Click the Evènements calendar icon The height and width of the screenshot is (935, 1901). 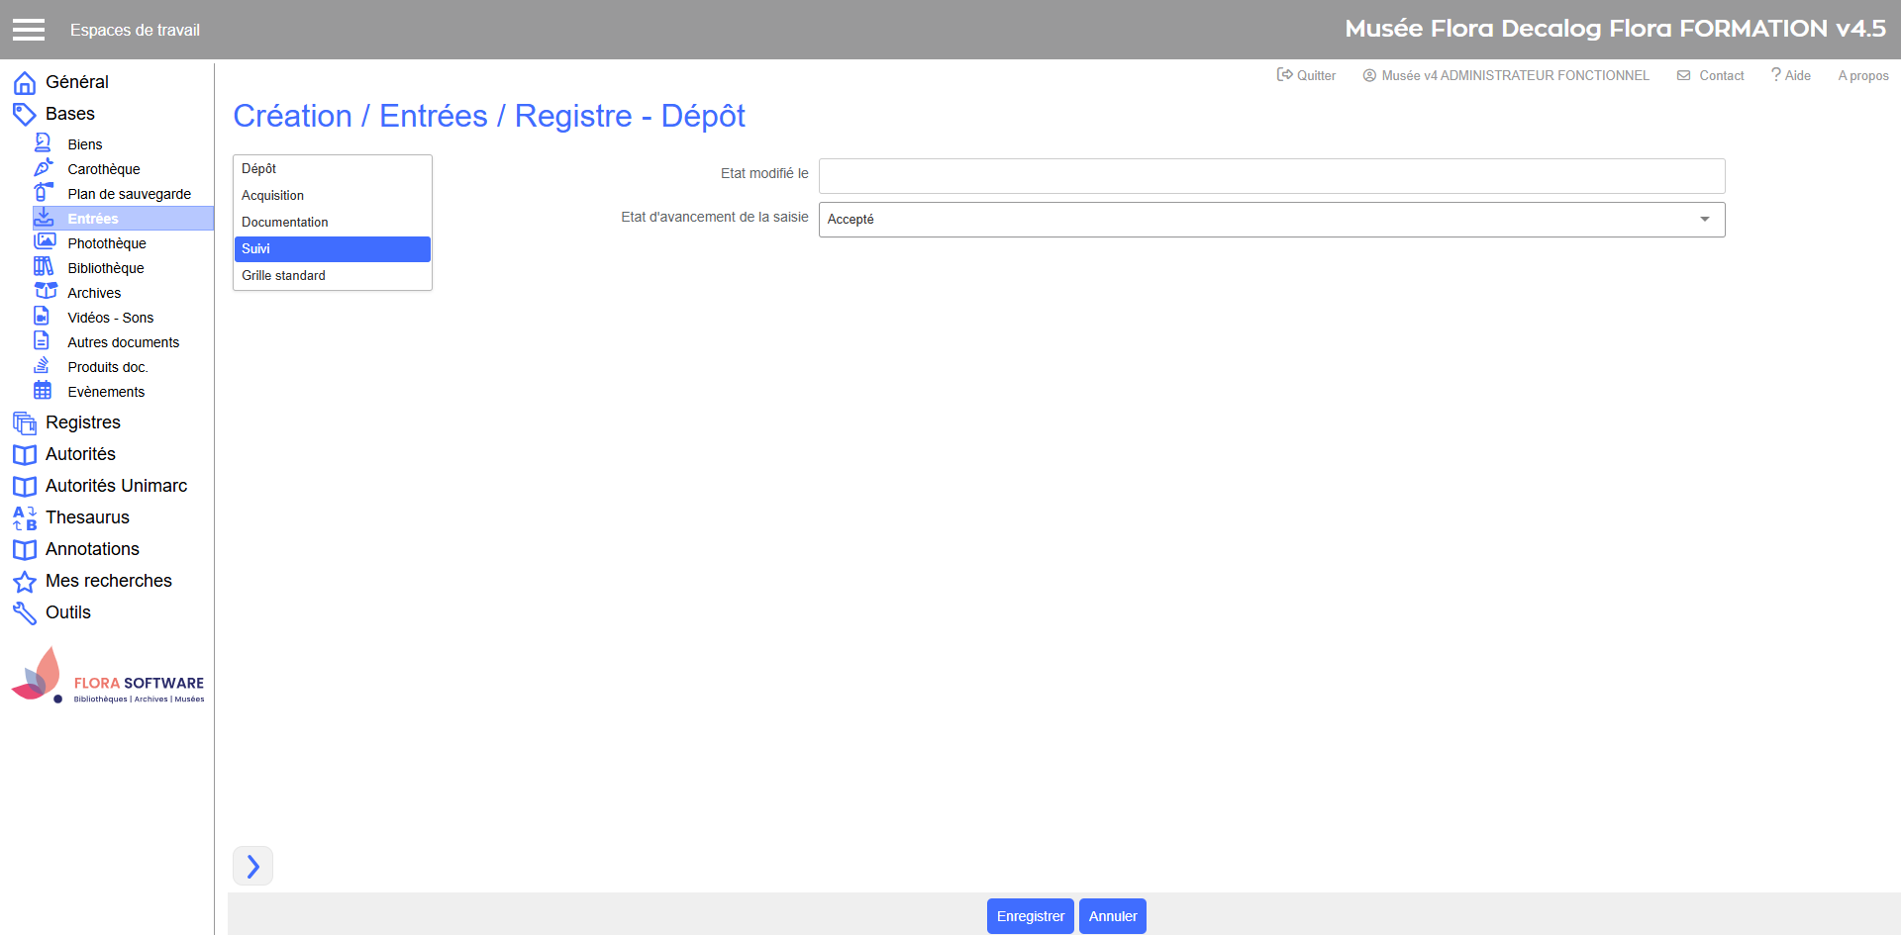(43, 390)
